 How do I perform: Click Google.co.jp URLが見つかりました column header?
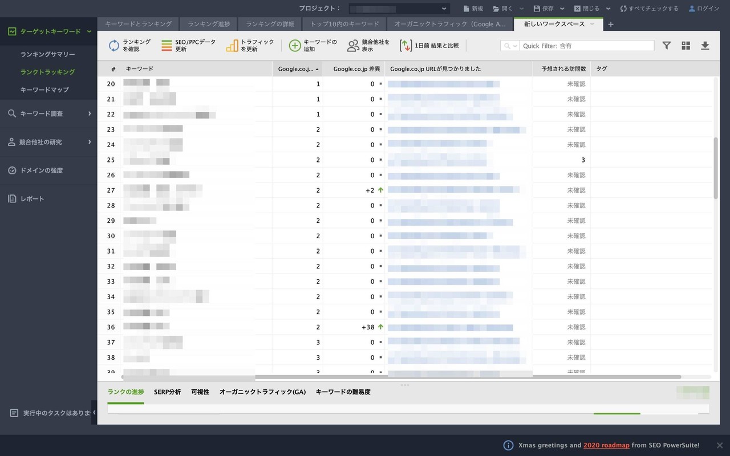pyautogui.click(x=459, y=69)
